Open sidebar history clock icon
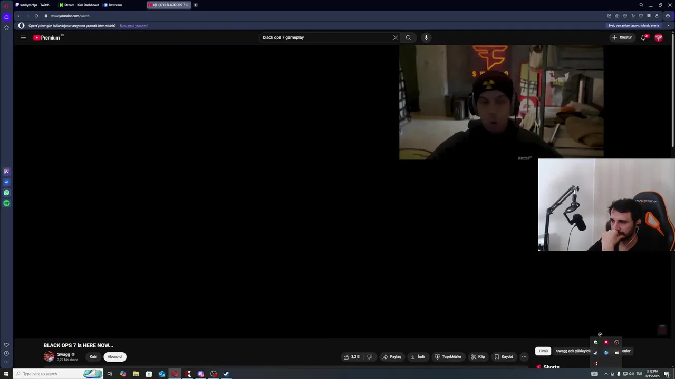The width and height of the screenshot is (675, 379). point(6,353)
